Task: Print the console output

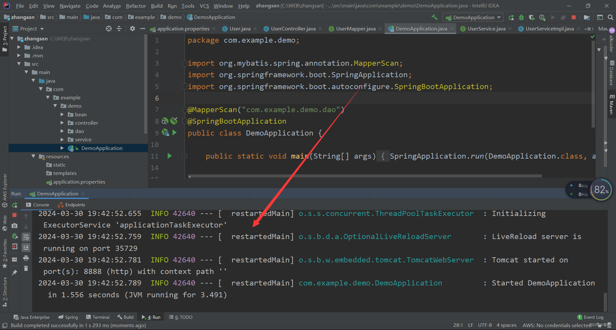Action: point(26,258)
